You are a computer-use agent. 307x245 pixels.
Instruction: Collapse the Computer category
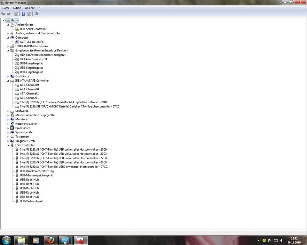8,38
